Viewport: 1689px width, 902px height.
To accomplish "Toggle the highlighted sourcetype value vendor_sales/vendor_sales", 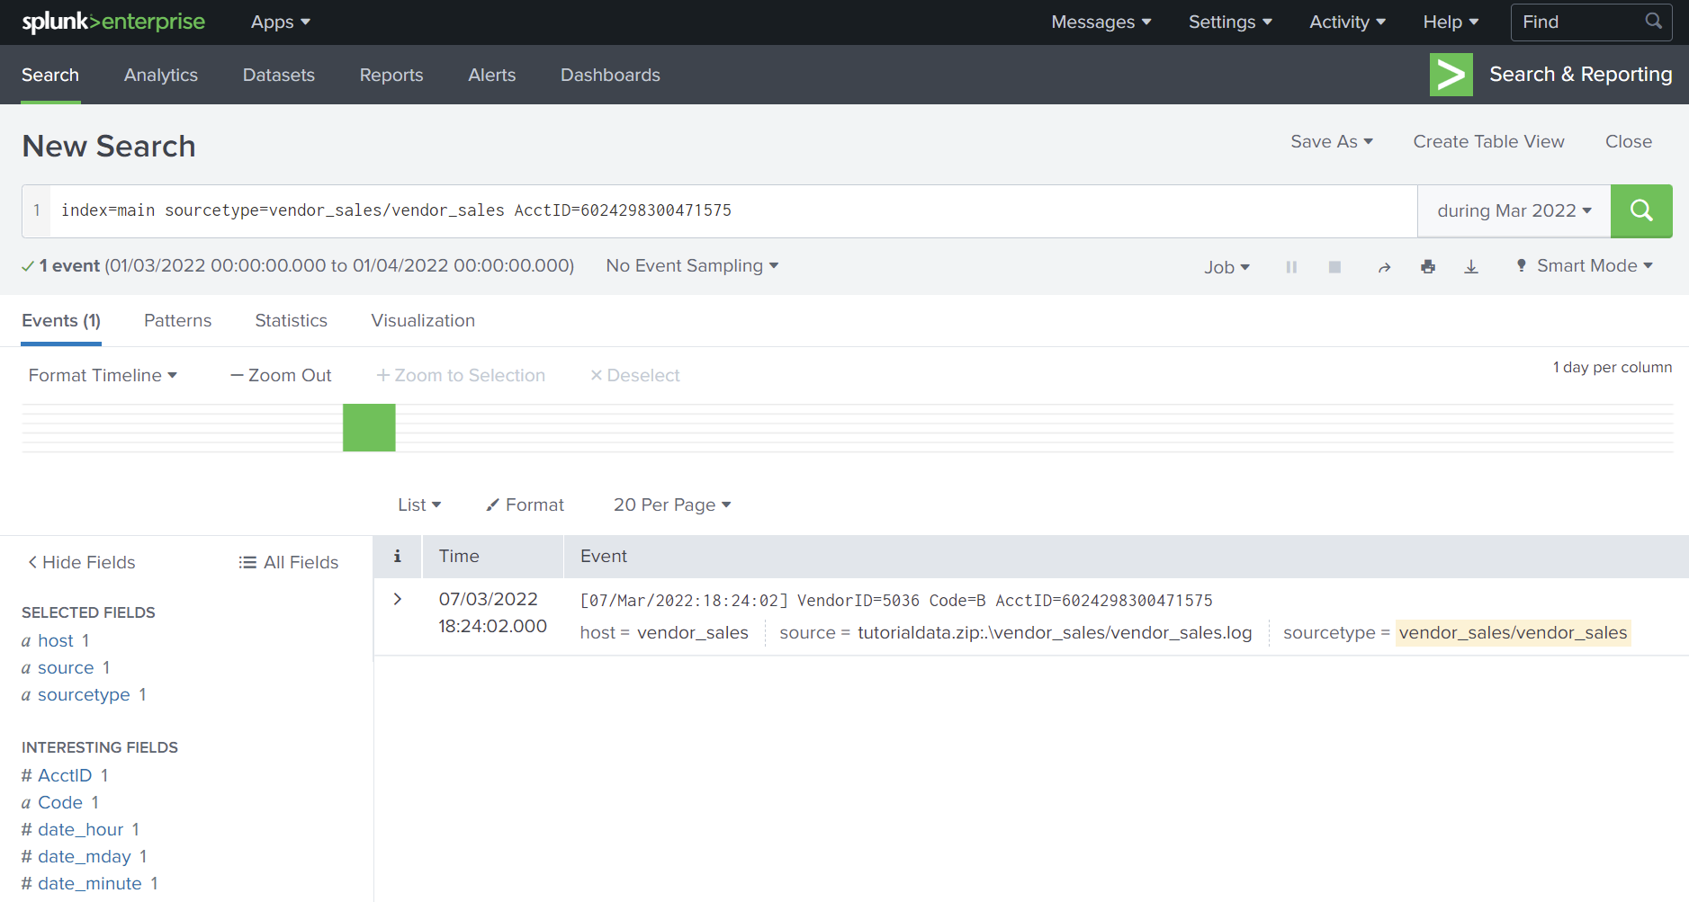I will click(x=1512, y=632).
